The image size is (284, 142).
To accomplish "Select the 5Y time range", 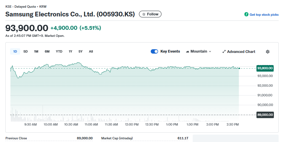I will 81,52.
